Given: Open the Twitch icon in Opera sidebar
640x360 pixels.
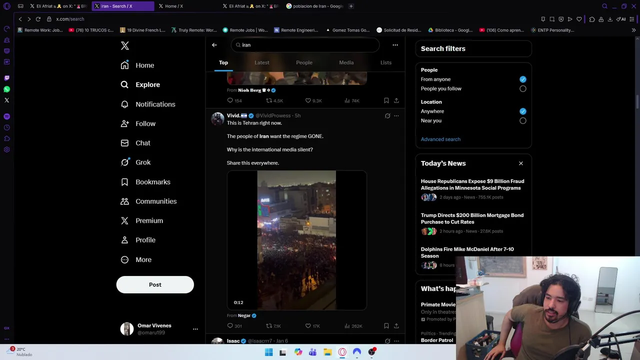Looking at the screenshot, I should coord(6,78).
